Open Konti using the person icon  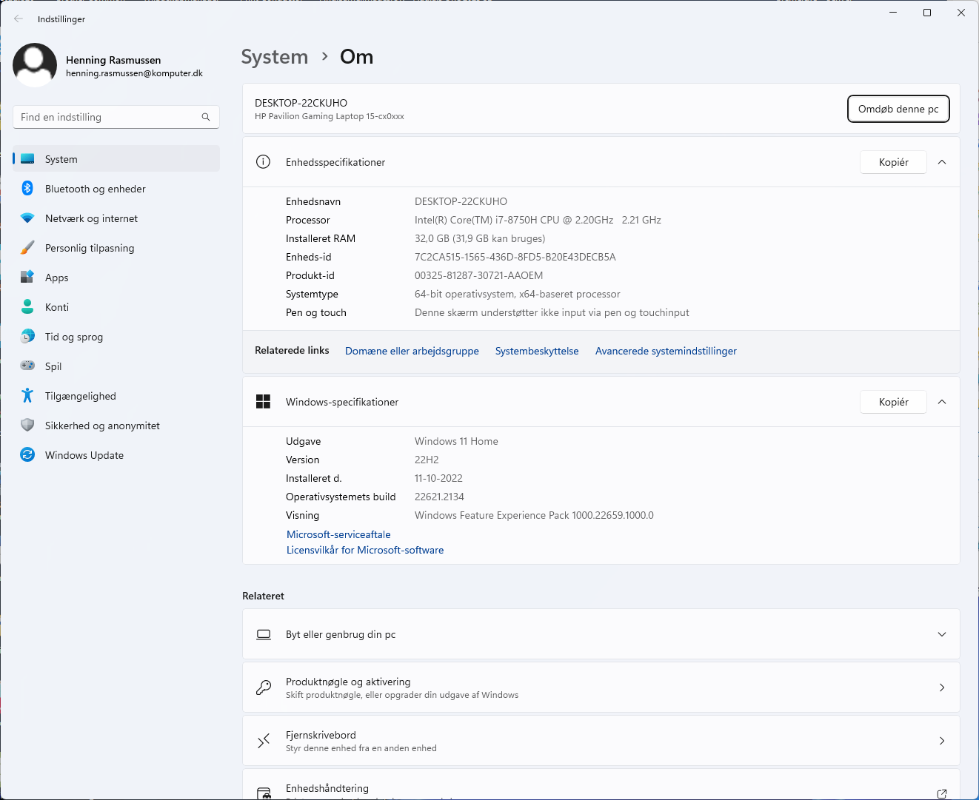27,307
